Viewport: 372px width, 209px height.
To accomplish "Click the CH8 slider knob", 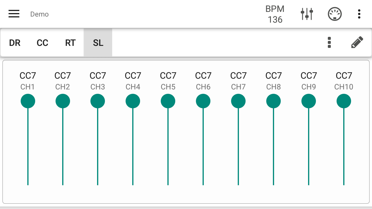I will pos(273,101).
